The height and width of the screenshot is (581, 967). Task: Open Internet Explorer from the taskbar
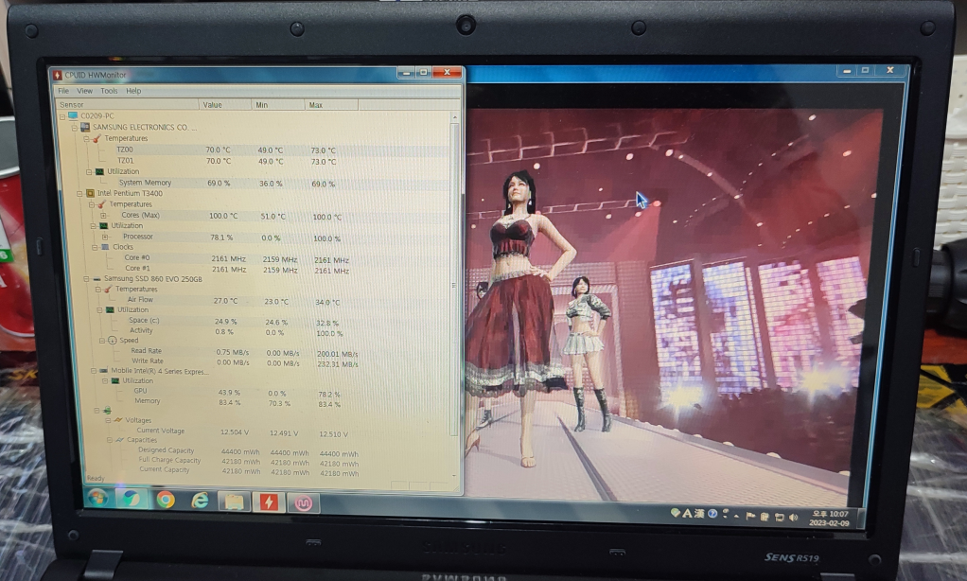(x=200, y=499)
